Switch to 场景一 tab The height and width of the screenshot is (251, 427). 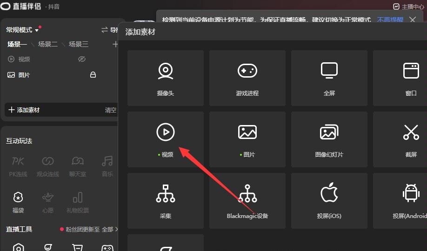pyautogui.click(x=17, y=44)
